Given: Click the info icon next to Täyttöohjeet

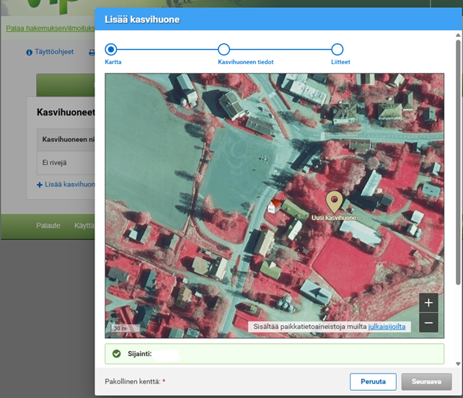Looking at the screenshot, I should click(x=30, y=53).
